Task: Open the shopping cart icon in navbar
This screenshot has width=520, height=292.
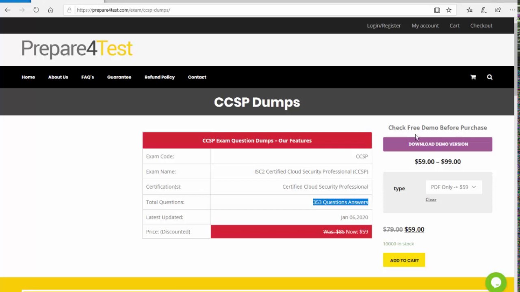Action: 473,77
